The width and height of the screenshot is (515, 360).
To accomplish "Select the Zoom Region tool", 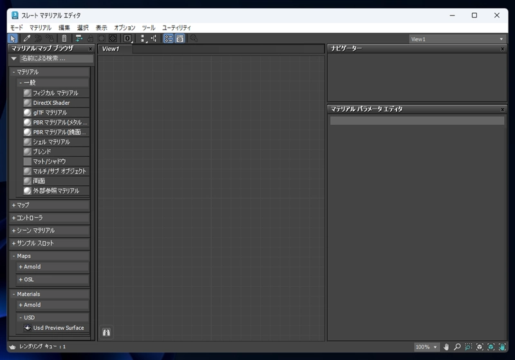I will pyautogui.click(x=469, y=347).
